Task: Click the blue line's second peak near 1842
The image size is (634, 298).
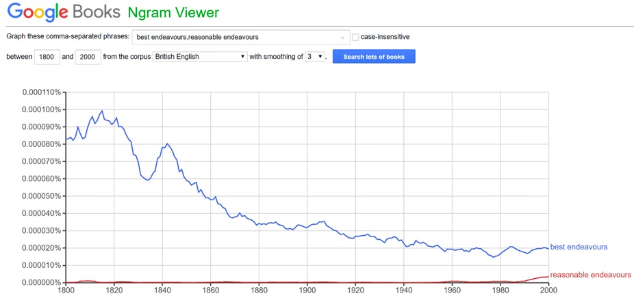Action: coord(167,144)
